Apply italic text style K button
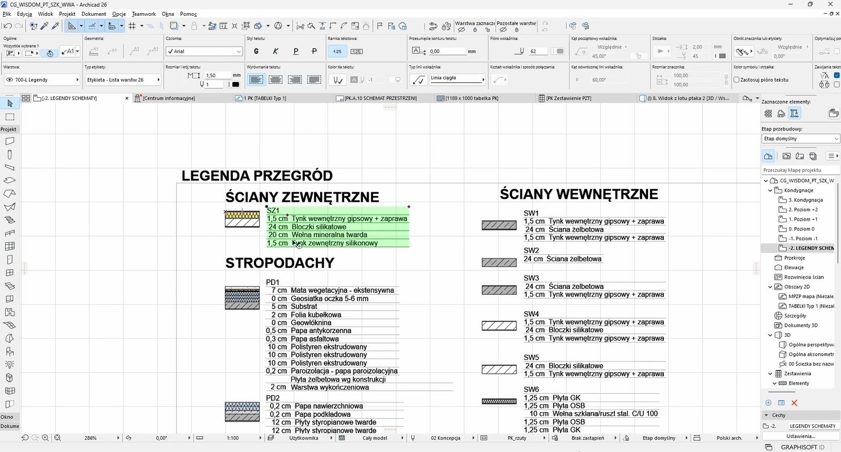 point(275,52)
